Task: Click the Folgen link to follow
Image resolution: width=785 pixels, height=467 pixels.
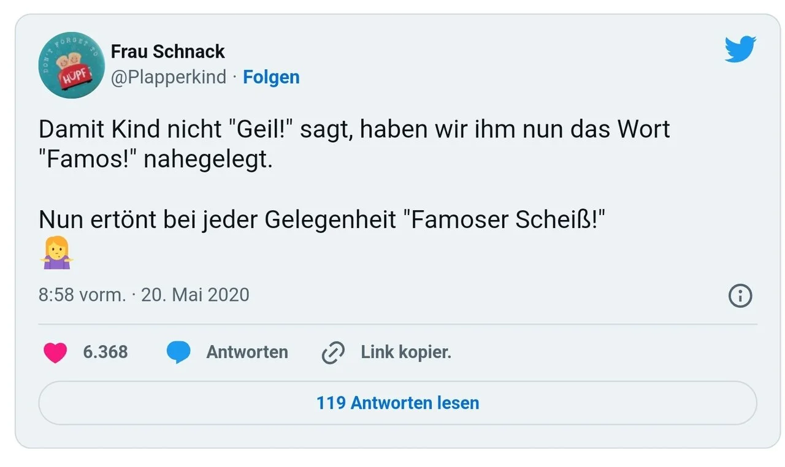Action: click(271, 77)
